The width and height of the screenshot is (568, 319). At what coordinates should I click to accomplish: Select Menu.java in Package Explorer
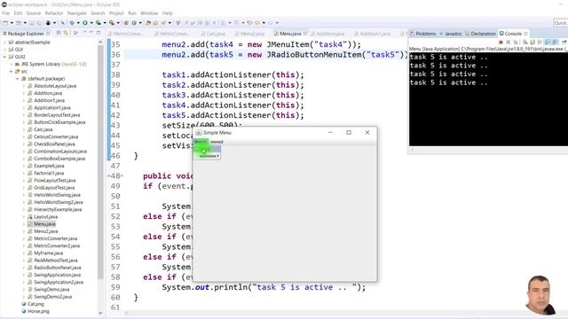[x=44, y=224]
